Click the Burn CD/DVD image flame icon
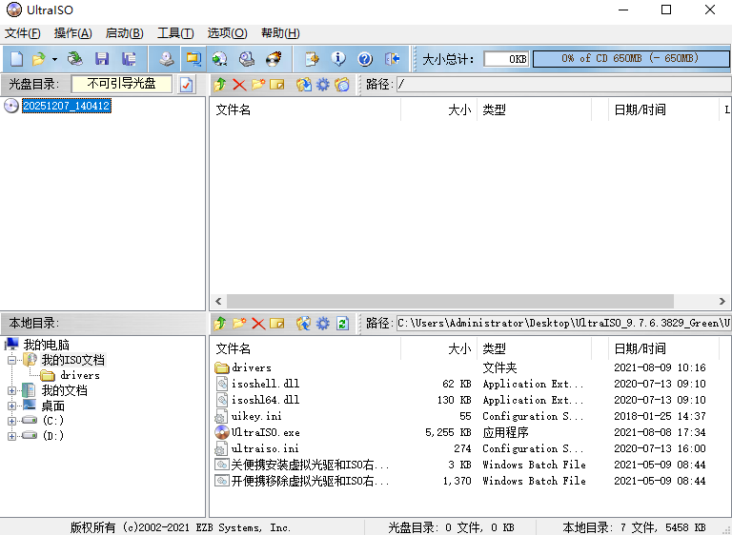 (274, 59)
